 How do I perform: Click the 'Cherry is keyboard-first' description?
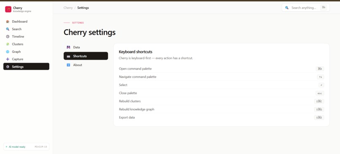156,58
